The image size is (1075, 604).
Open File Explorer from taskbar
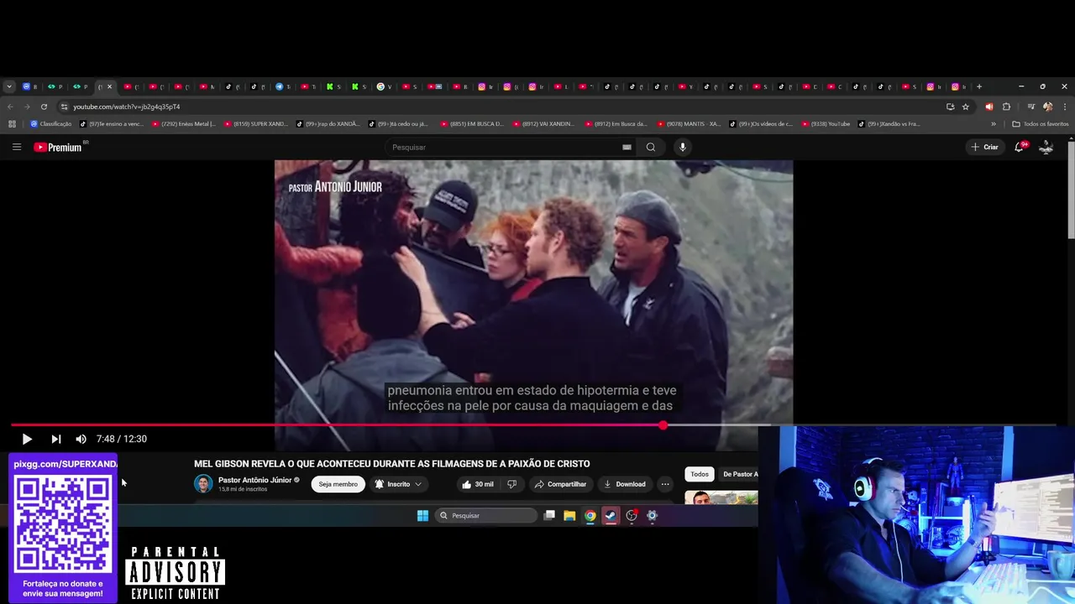tap(569, 516)
